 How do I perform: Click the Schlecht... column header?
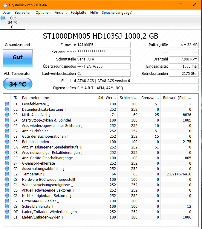coord(128,98)
